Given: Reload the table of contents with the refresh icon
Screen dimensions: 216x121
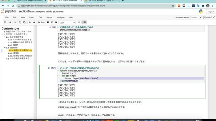Looking at the screenshot, I should tap(16, 29).
